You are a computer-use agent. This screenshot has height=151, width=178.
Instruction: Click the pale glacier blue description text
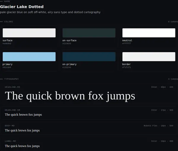(x=50, y=12)
